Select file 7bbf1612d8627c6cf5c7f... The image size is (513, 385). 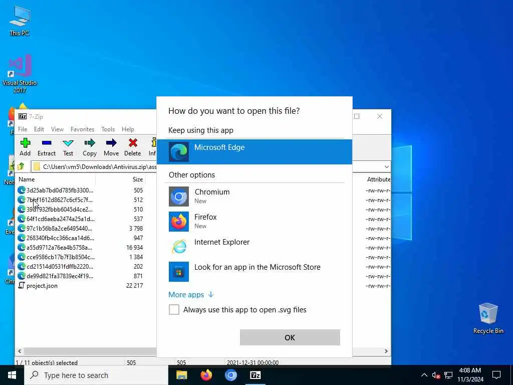click(60, 200)
